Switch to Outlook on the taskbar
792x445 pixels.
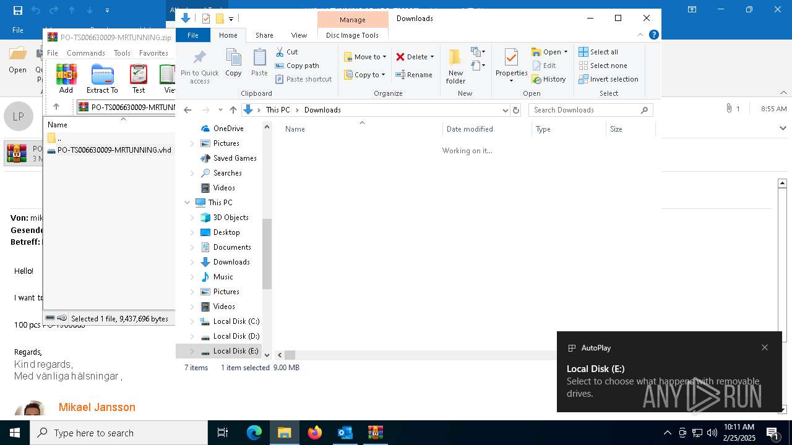pyautogui.click(x=345, y=433)
